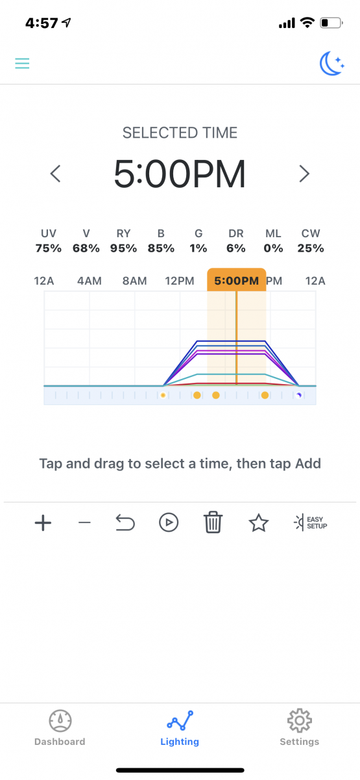This screenshot has height=780, width=360.
Task: Tap the sunrise point on timeline strip
Action: tap(163, 395)
